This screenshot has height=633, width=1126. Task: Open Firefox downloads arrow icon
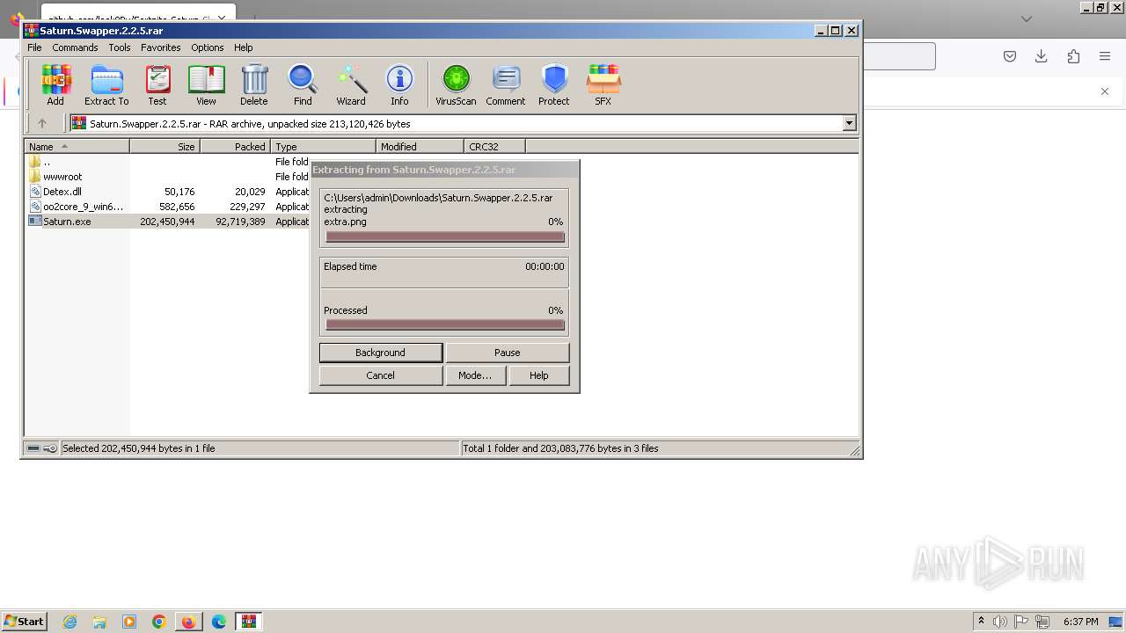coord(1042,56)
